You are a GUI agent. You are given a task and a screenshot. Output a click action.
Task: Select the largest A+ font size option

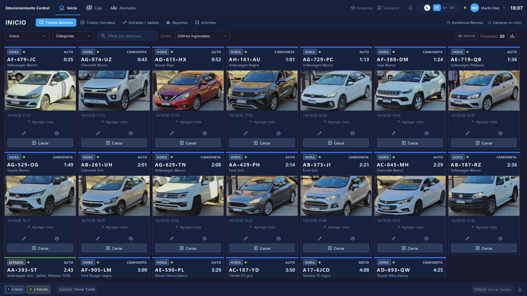coord(452,8)
